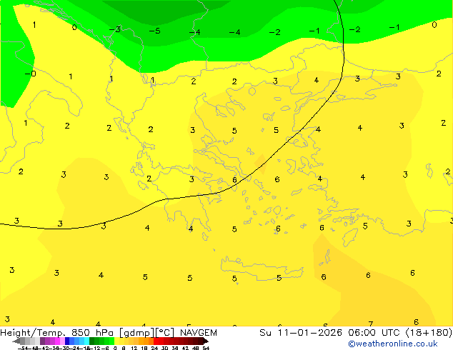The image size is (453, 350).
Task: Click the 'NAVGEM' model name label
Action: click(x=199, y=333)
